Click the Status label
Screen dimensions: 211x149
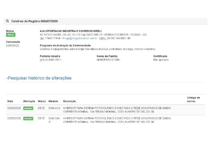(x=10, y=31)
